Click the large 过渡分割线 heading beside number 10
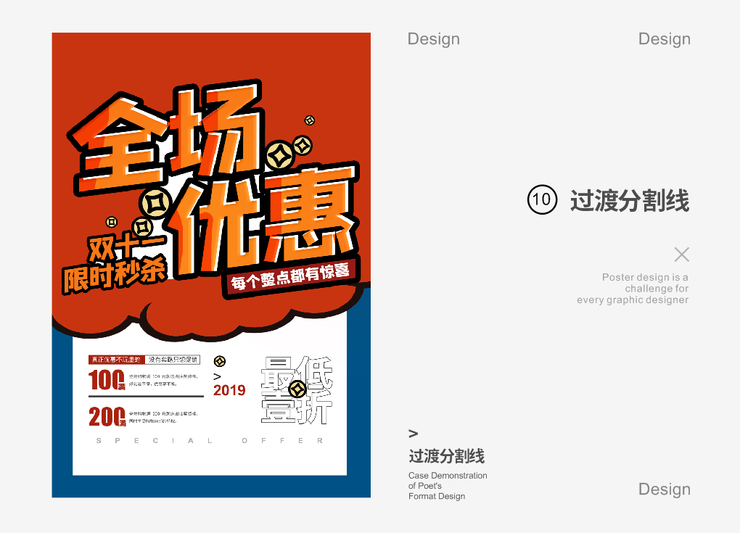 coord(629,201)
